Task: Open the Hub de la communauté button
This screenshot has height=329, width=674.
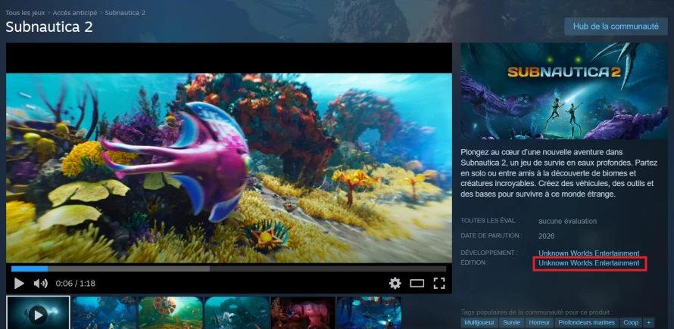Action: (616, 26)
